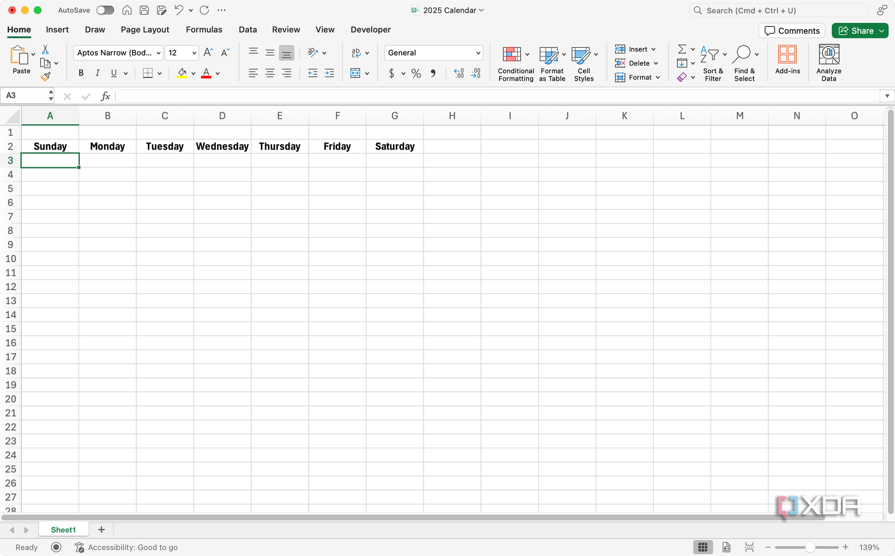Apply percent style format

[x=416, y=73]
